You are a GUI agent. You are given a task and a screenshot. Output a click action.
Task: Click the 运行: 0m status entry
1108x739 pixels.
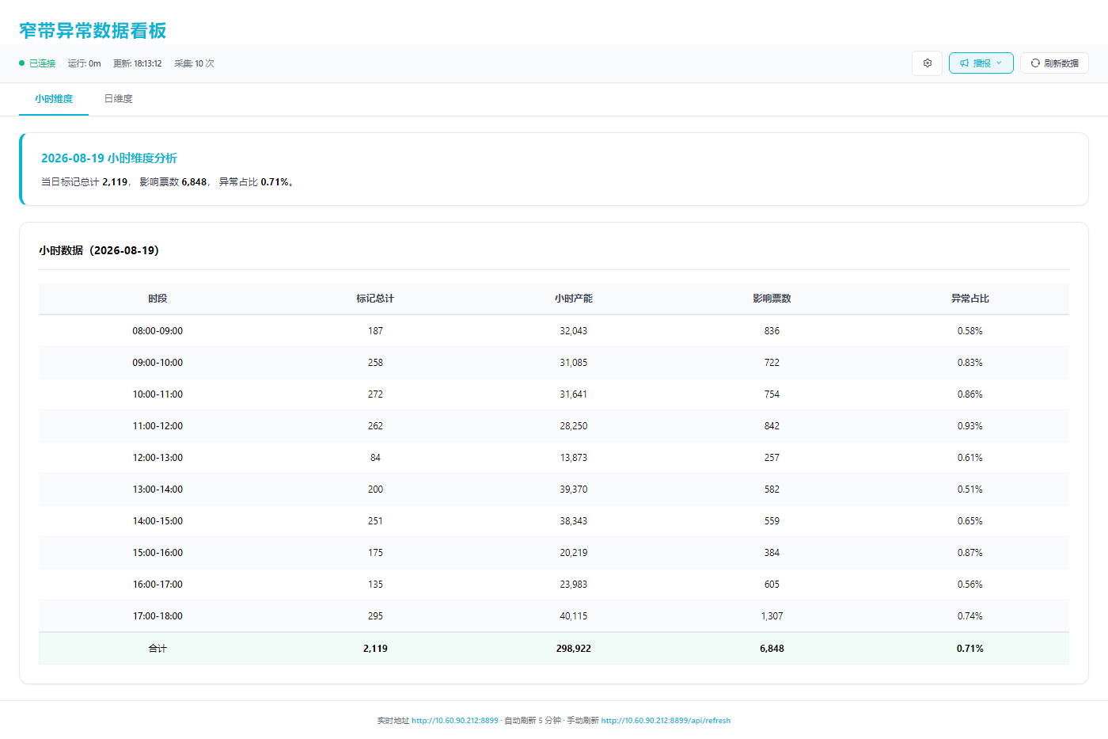(x=84, y=63)
